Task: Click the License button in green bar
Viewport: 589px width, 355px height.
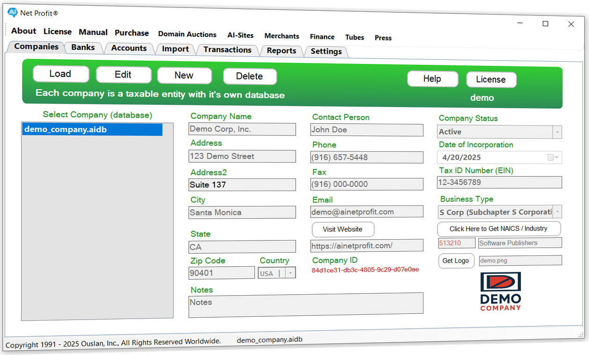Action: coord(491,80)
